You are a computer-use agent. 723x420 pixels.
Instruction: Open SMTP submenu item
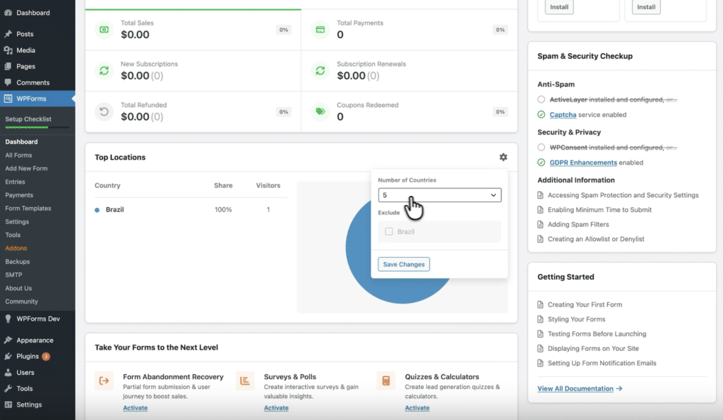(x=13, y=275)
